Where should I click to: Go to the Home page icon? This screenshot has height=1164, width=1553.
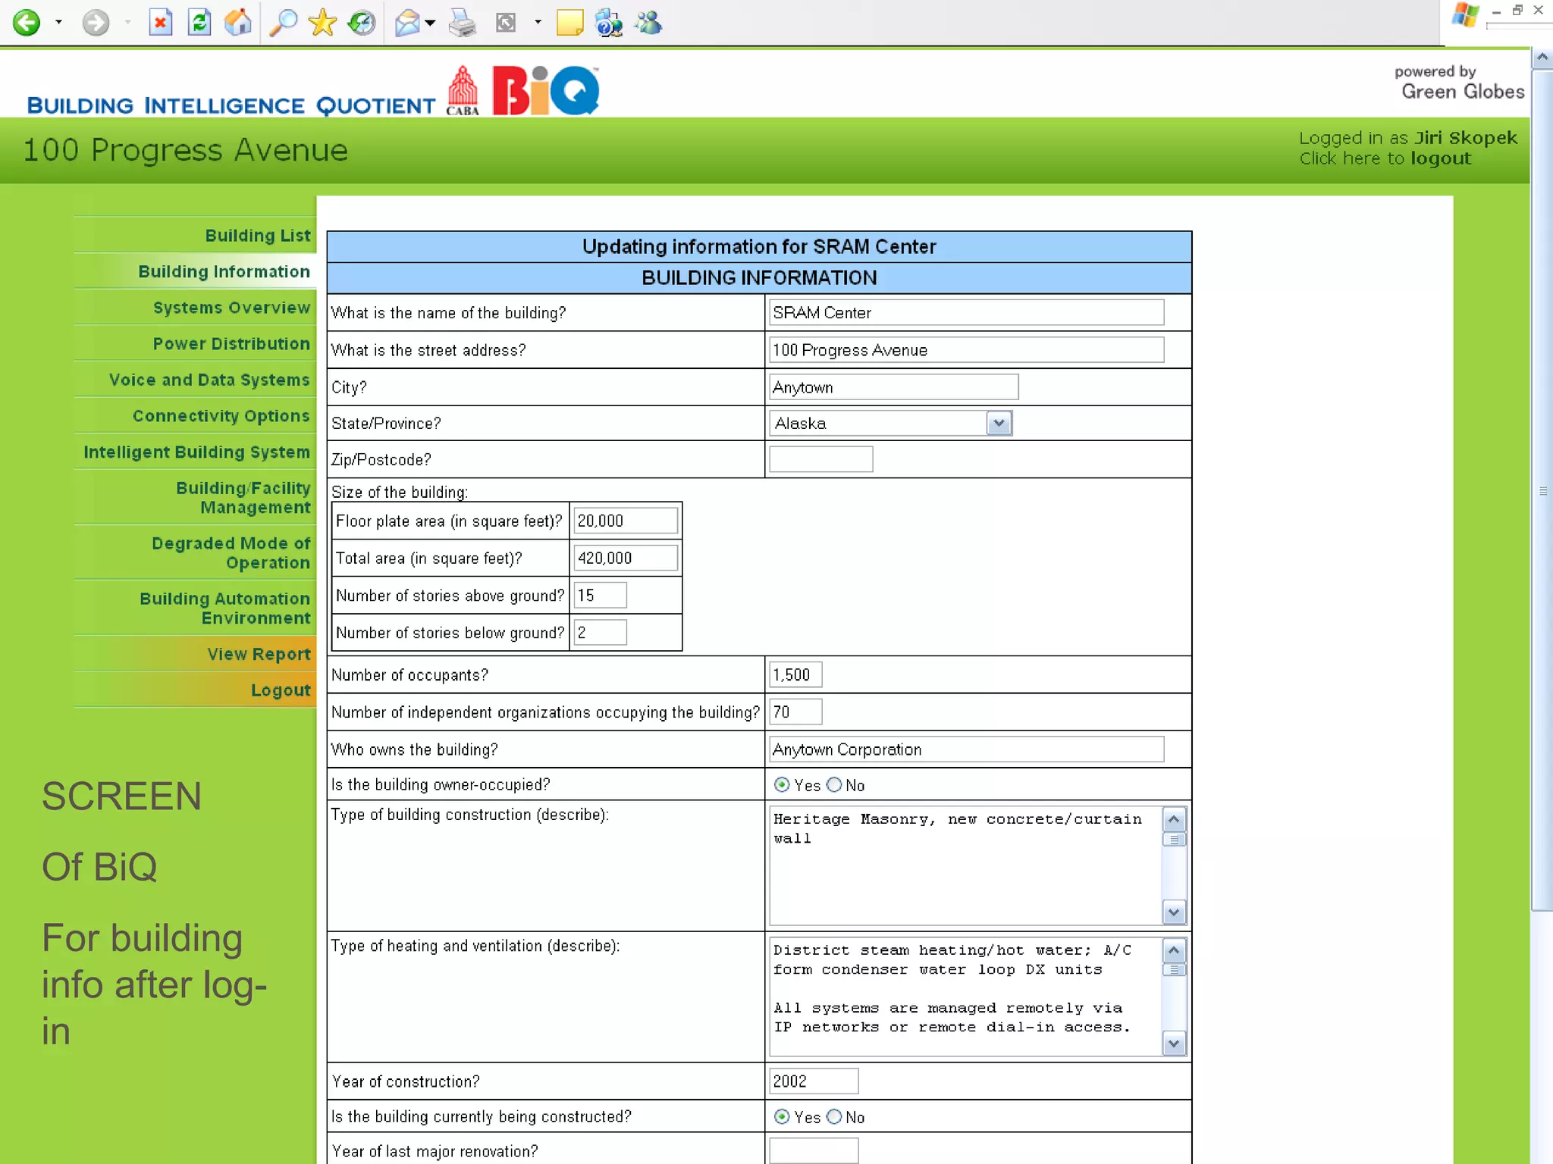pos(238,23)
